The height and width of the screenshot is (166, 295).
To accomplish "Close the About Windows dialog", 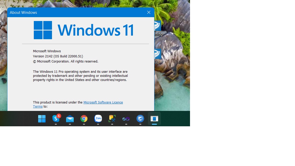I will click(x=149, y=12).
